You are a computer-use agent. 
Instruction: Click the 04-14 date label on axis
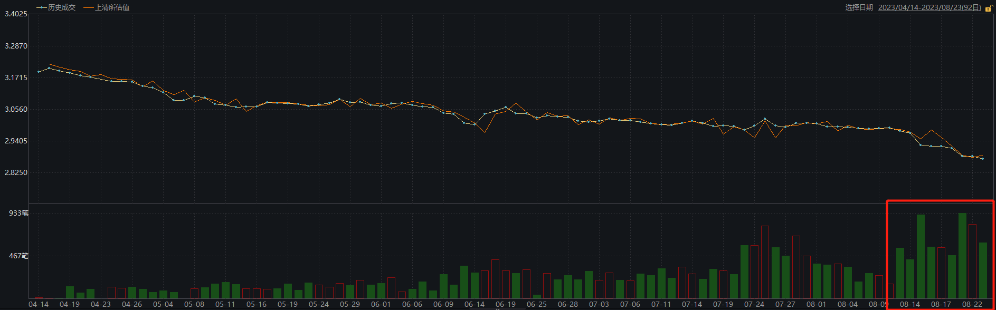(x=39, y=304)
